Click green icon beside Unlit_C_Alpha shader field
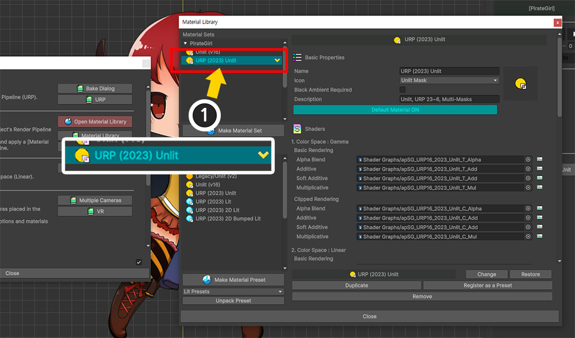575x338 pixels. [x=540, y=208]
